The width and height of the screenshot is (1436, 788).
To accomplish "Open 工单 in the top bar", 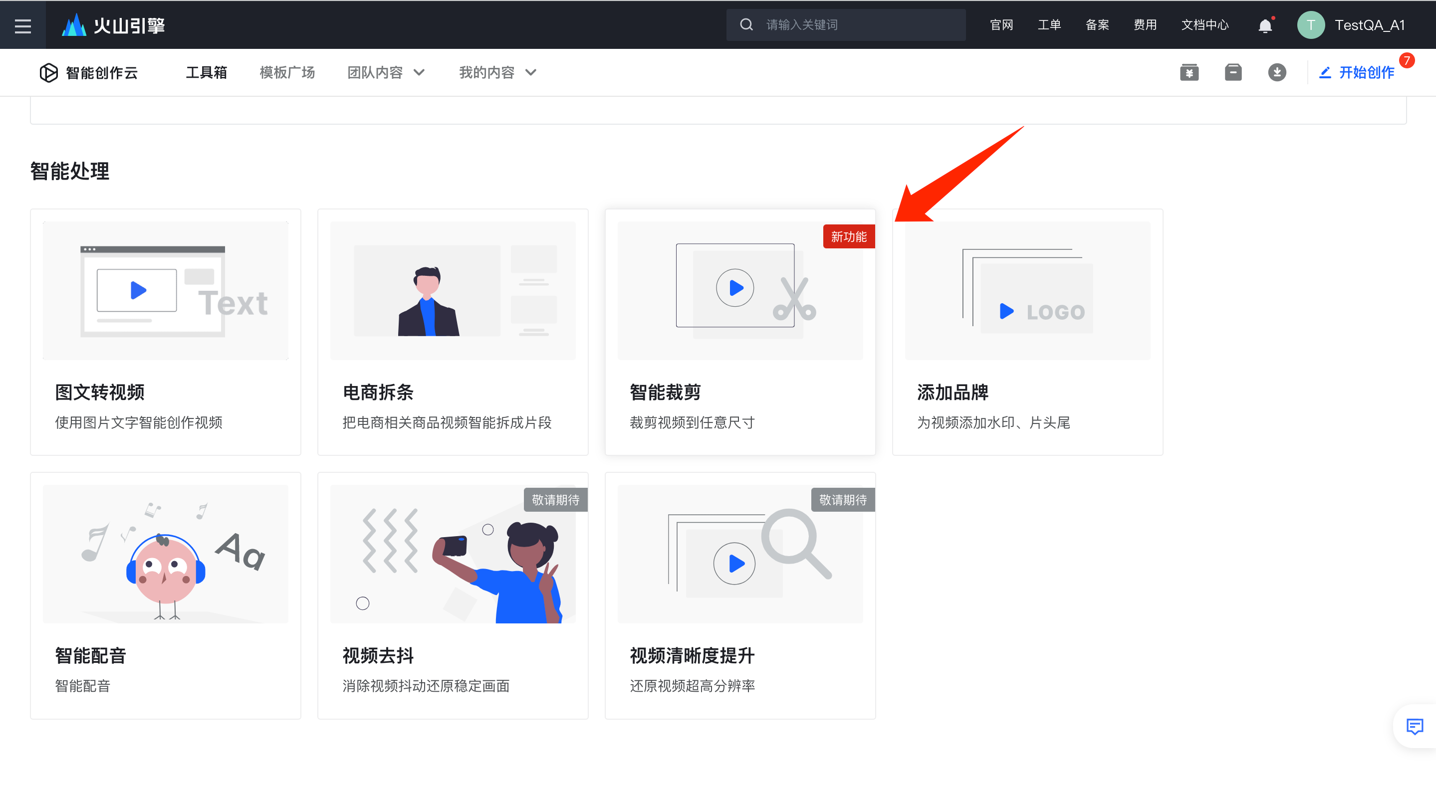I will pyautogui.click(x=1049, y=25).
